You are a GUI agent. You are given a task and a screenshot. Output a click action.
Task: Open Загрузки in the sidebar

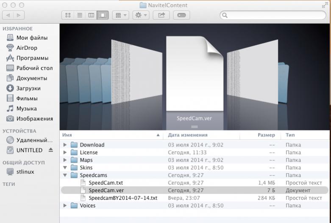(x=28, y=88)
